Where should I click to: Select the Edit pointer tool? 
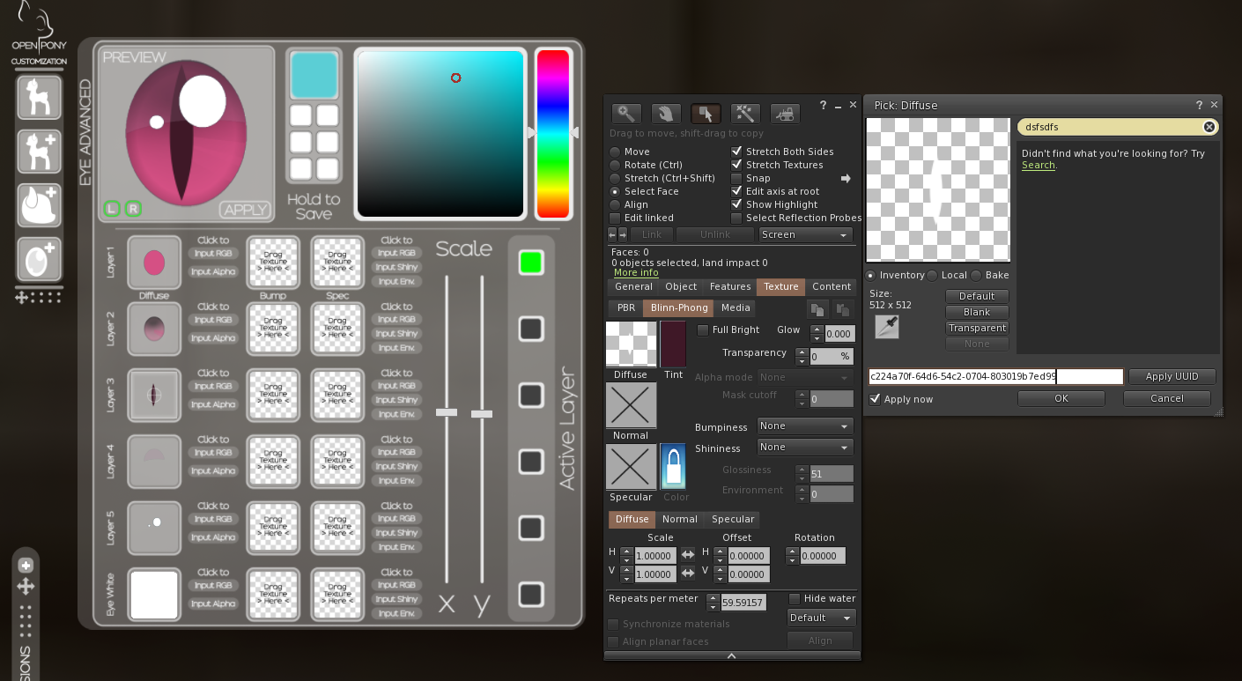(706, 113)
